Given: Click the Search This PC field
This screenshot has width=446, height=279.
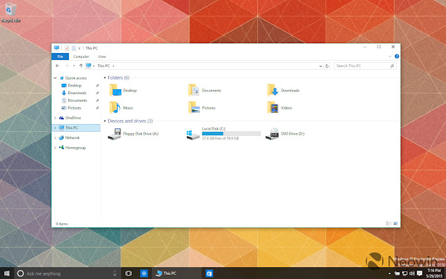Looking at the screenshot, I should coord(365,66).
